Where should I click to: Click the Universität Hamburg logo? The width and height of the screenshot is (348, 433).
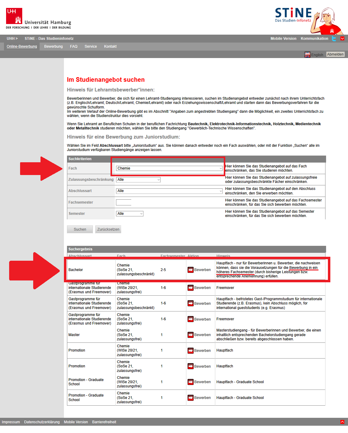38,19
